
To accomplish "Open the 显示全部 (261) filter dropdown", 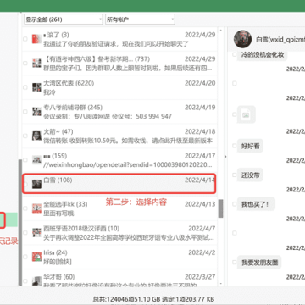I will click(x=64, y=19).
